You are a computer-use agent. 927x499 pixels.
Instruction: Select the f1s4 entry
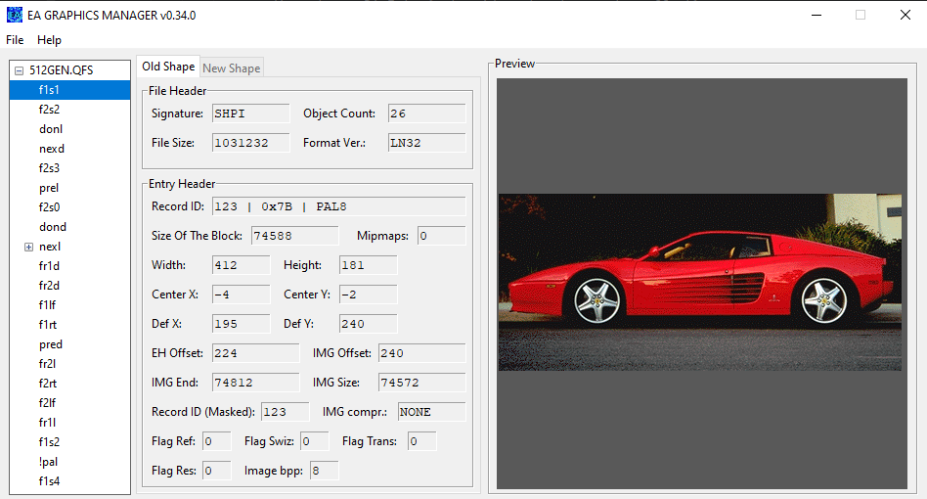coord(49,481)
